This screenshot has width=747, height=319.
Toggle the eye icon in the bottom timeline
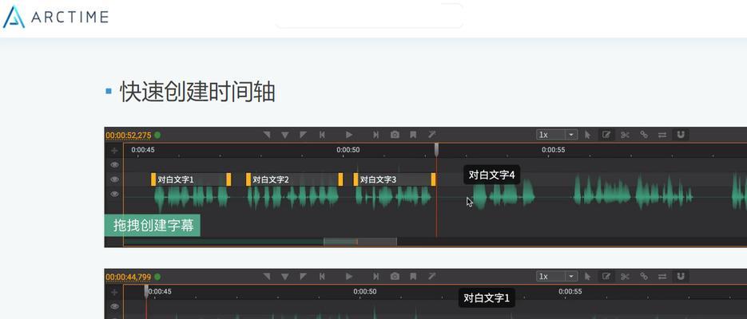click(x=114, y=306)
